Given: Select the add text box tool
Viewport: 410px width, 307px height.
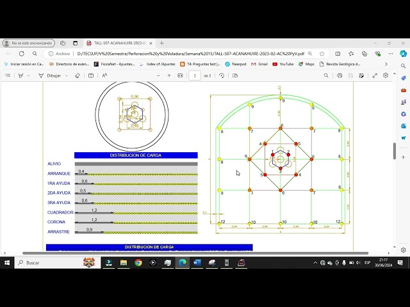Looking at the screenshot, I should 91,75.
